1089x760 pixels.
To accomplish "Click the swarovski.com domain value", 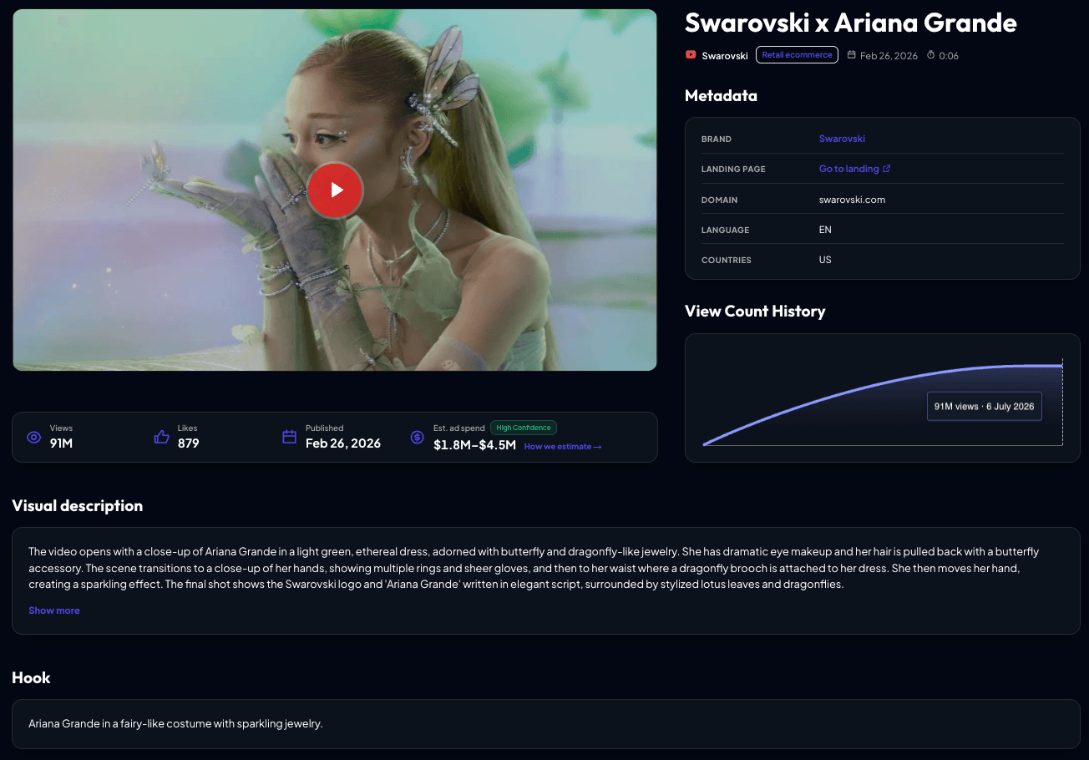I will 852,200.
